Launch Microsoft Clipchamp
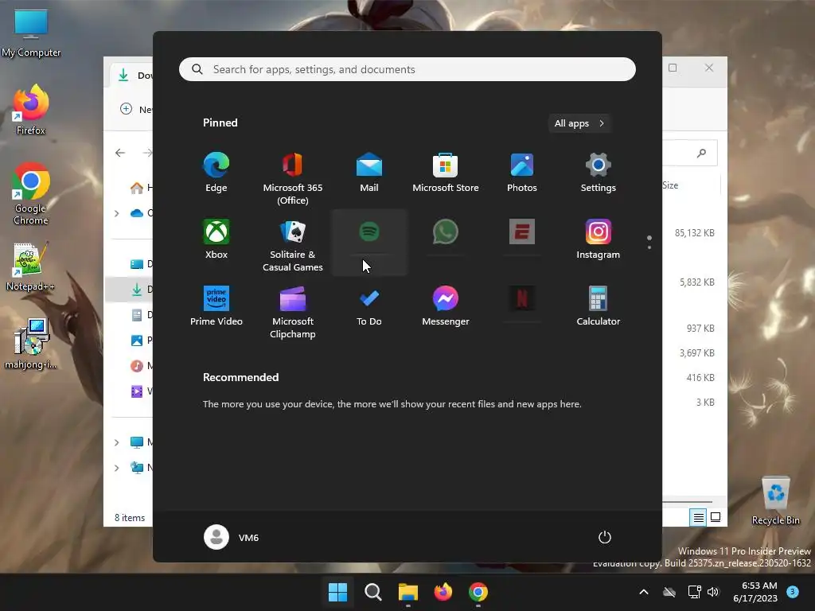This screenshot has height=611, width=815. (293, 312)
